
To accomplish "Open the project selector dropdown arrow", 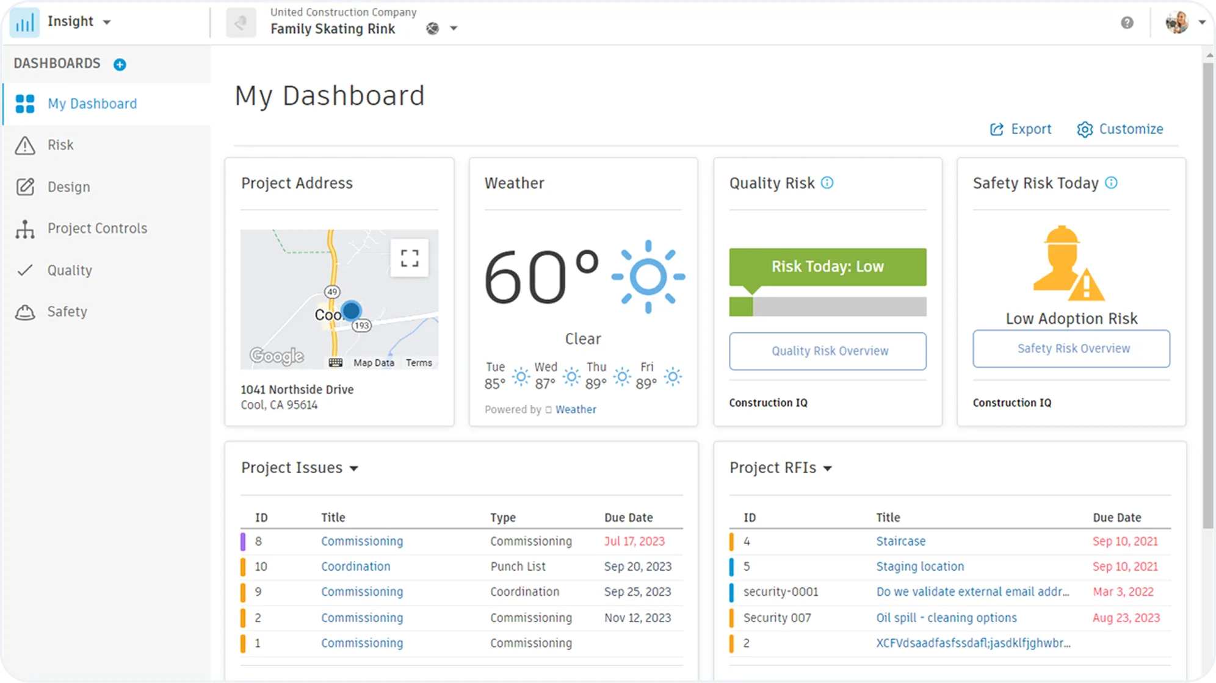I will pos(454,28).
